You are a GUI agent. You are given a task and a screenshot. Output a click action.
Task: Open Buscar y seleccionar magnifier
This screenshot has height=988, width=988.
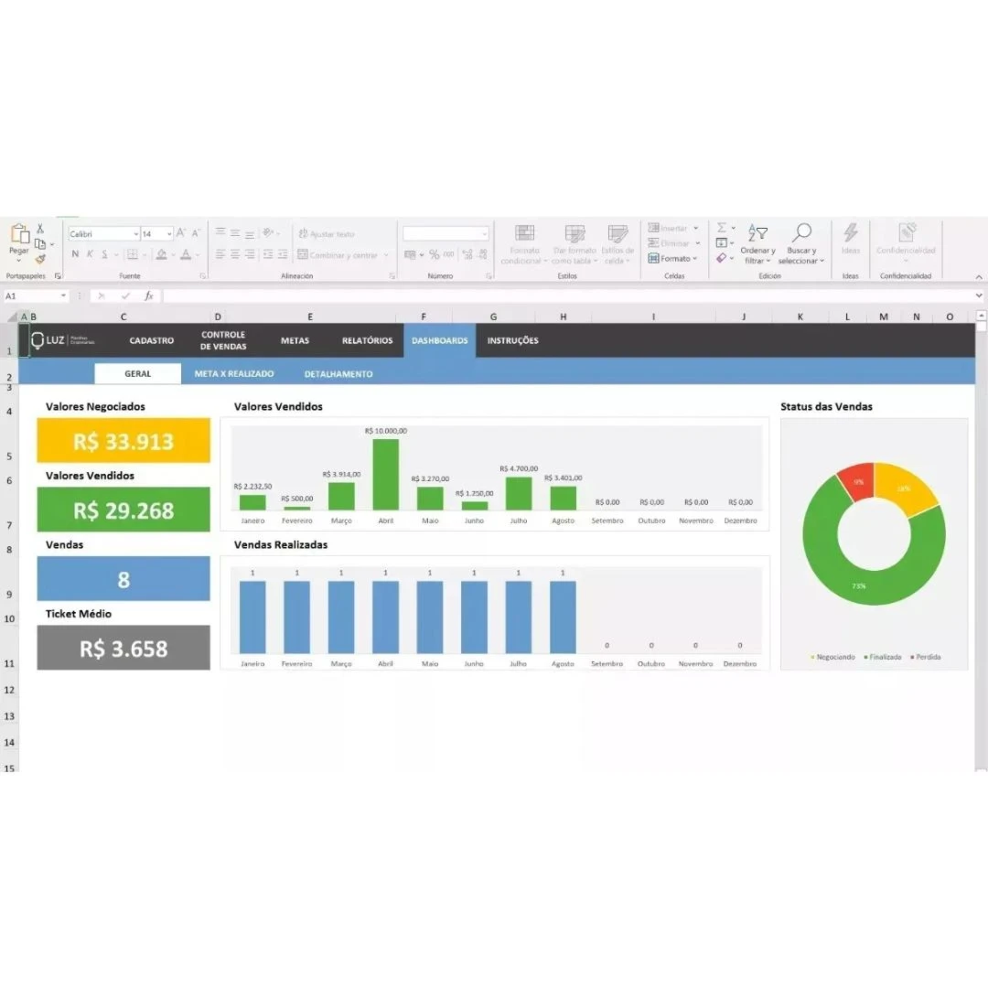(x=801, y=233)
